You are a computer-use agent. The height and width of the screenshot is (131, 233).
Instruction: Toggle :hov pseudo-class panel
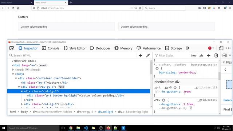tap(193, 56)
